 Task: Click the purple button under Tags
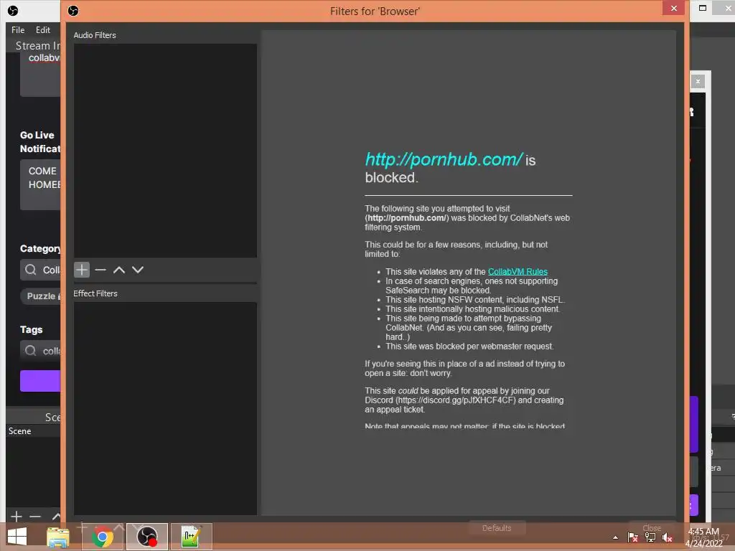pyautogui.click(x=40, y=380)
